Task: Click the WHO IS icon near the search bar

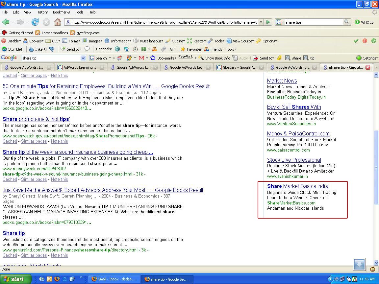Action: [x=357, y=22]
